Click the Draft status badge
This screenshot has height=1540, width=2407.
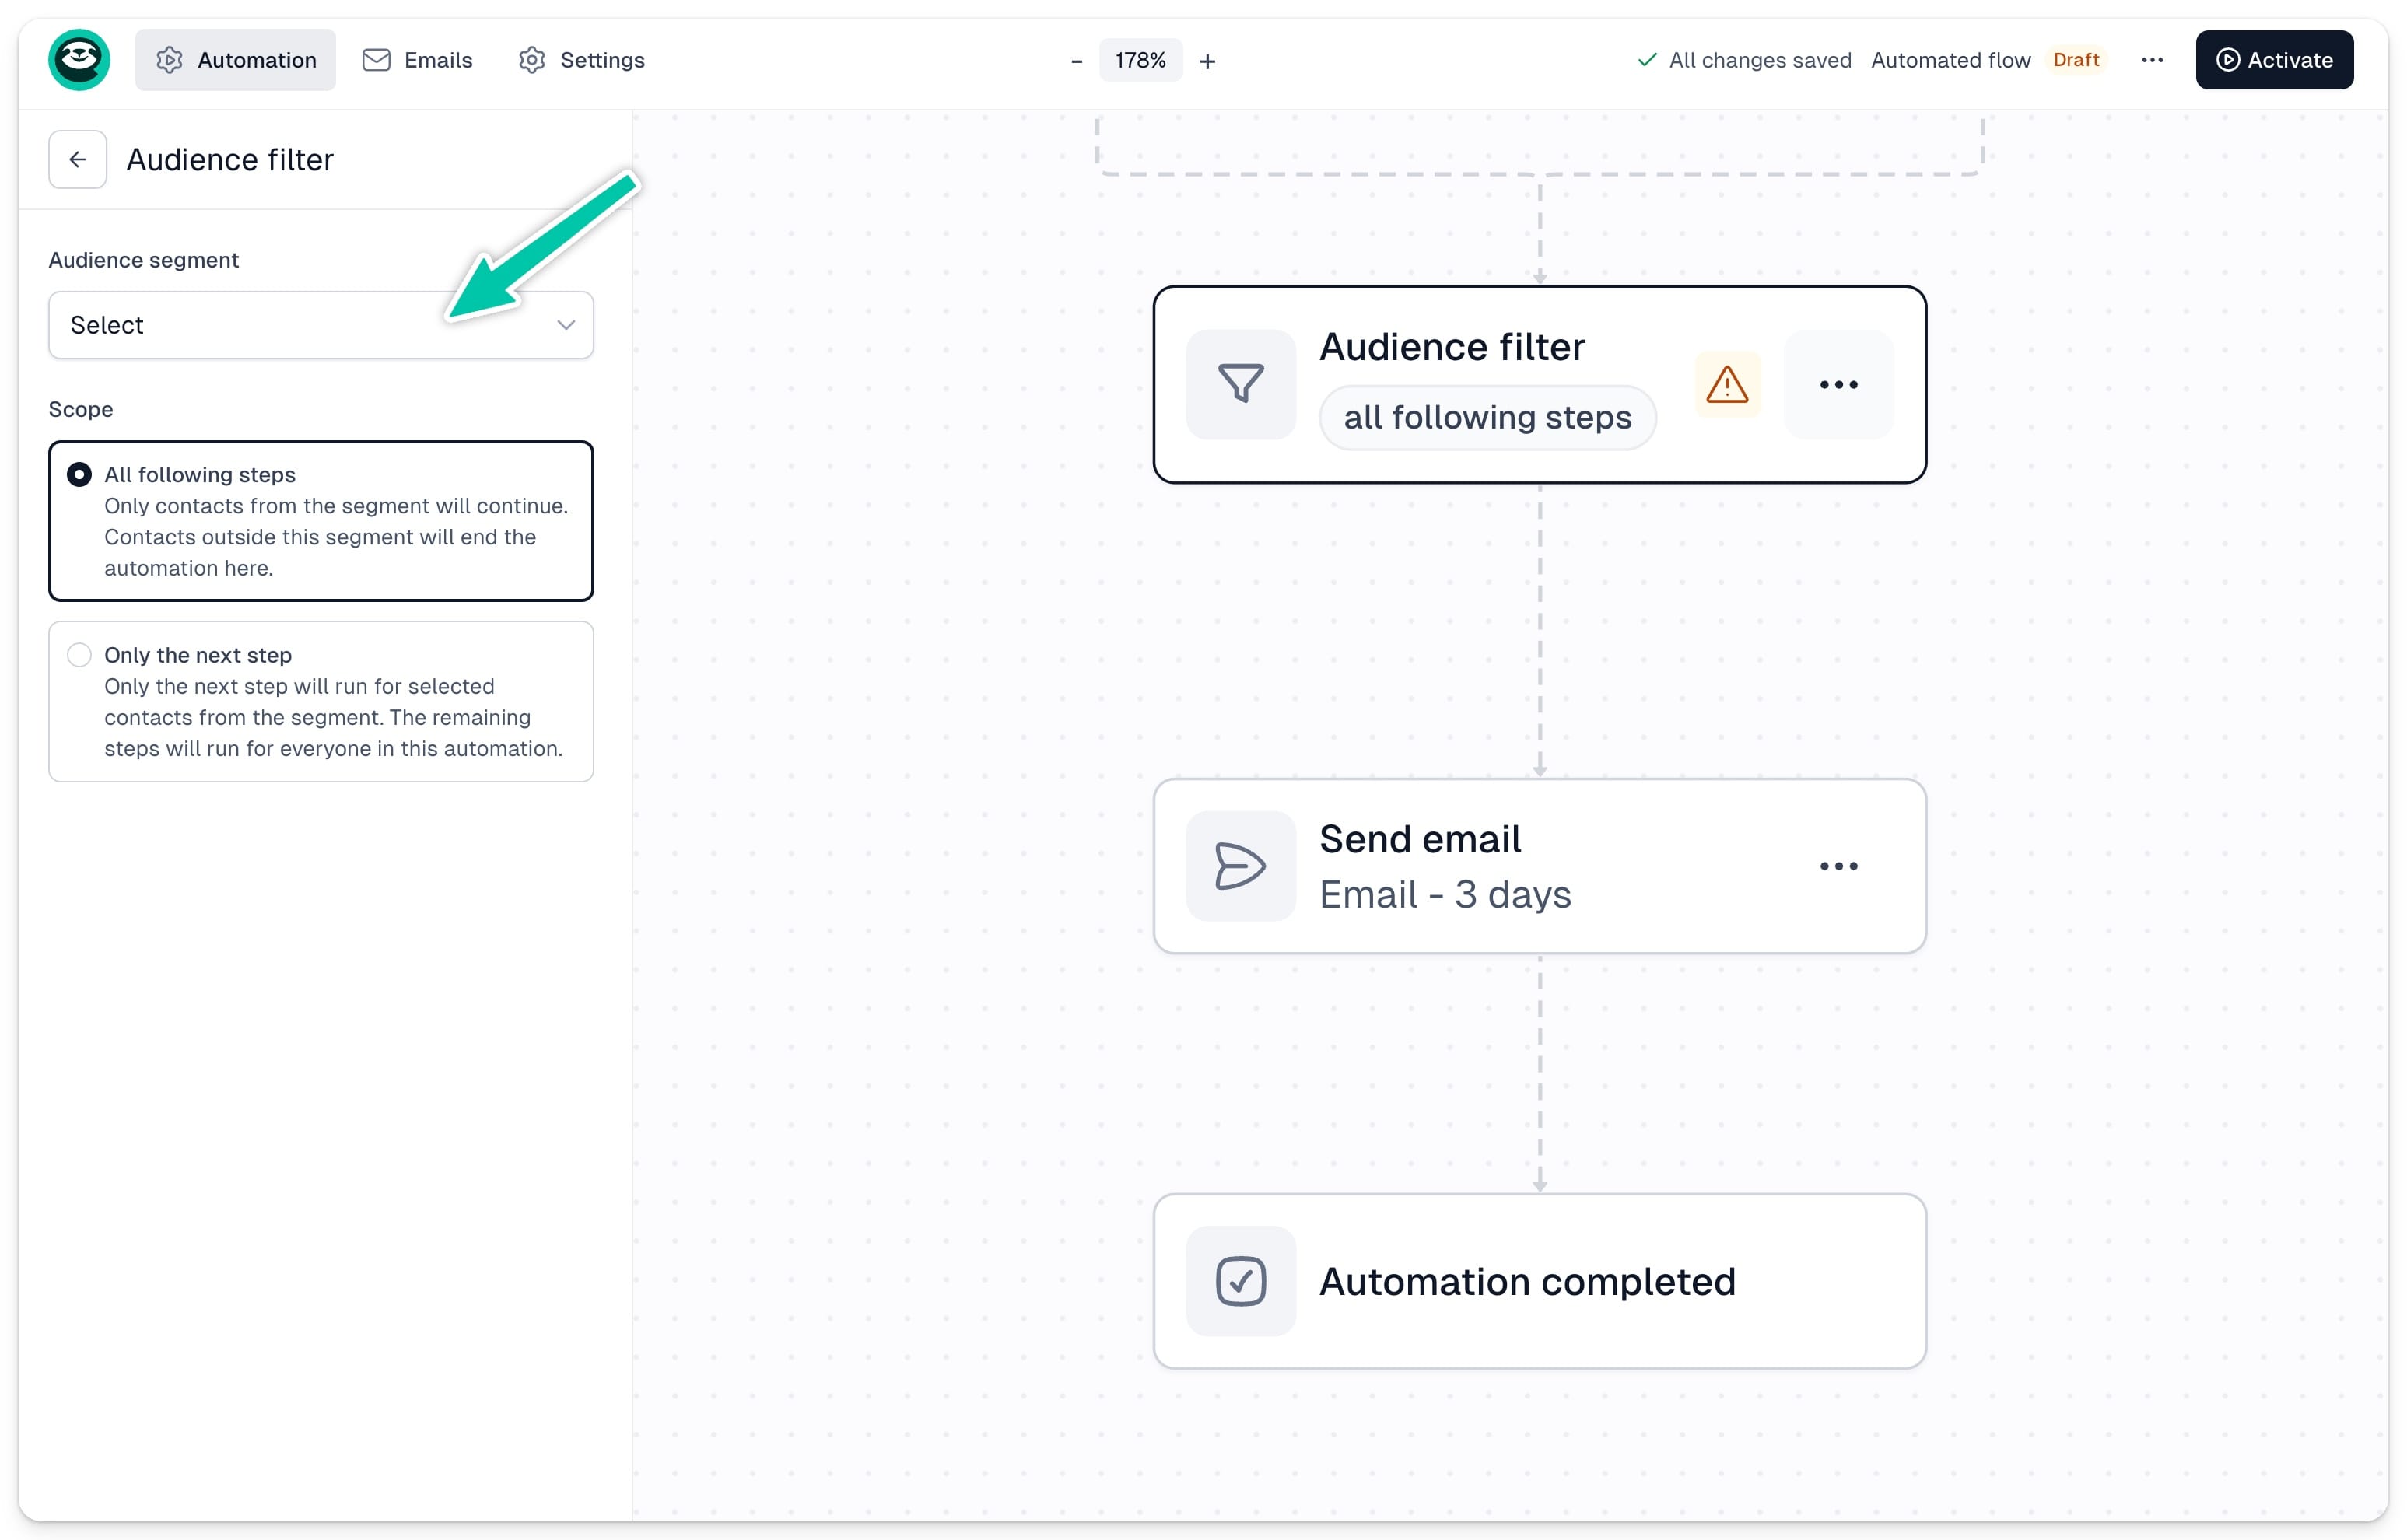[2076, 60]
